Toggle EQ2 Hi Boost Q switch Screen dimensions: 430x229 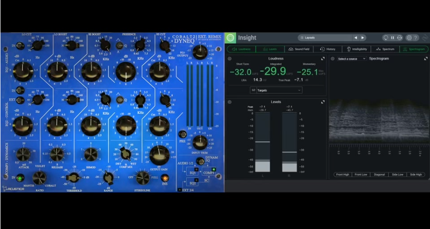(x=119, y=100)
